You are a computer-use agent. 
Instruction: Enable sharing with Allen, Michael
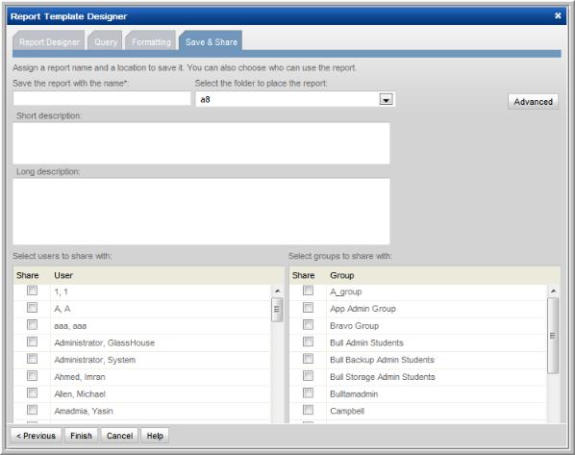click(33, 393)
